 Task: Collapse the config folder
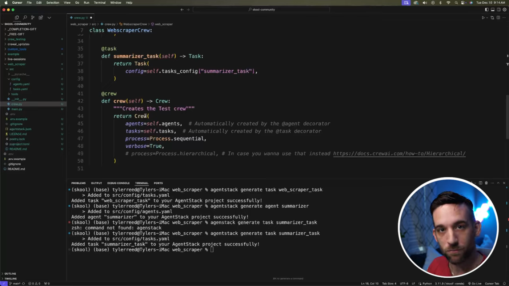(x=16, y=79)
